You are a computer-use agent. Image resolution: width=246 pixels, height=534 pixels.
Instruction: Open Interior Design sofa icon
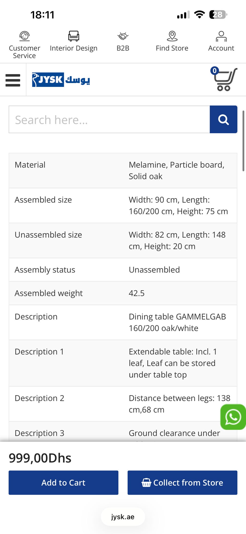tap(74, 36)
